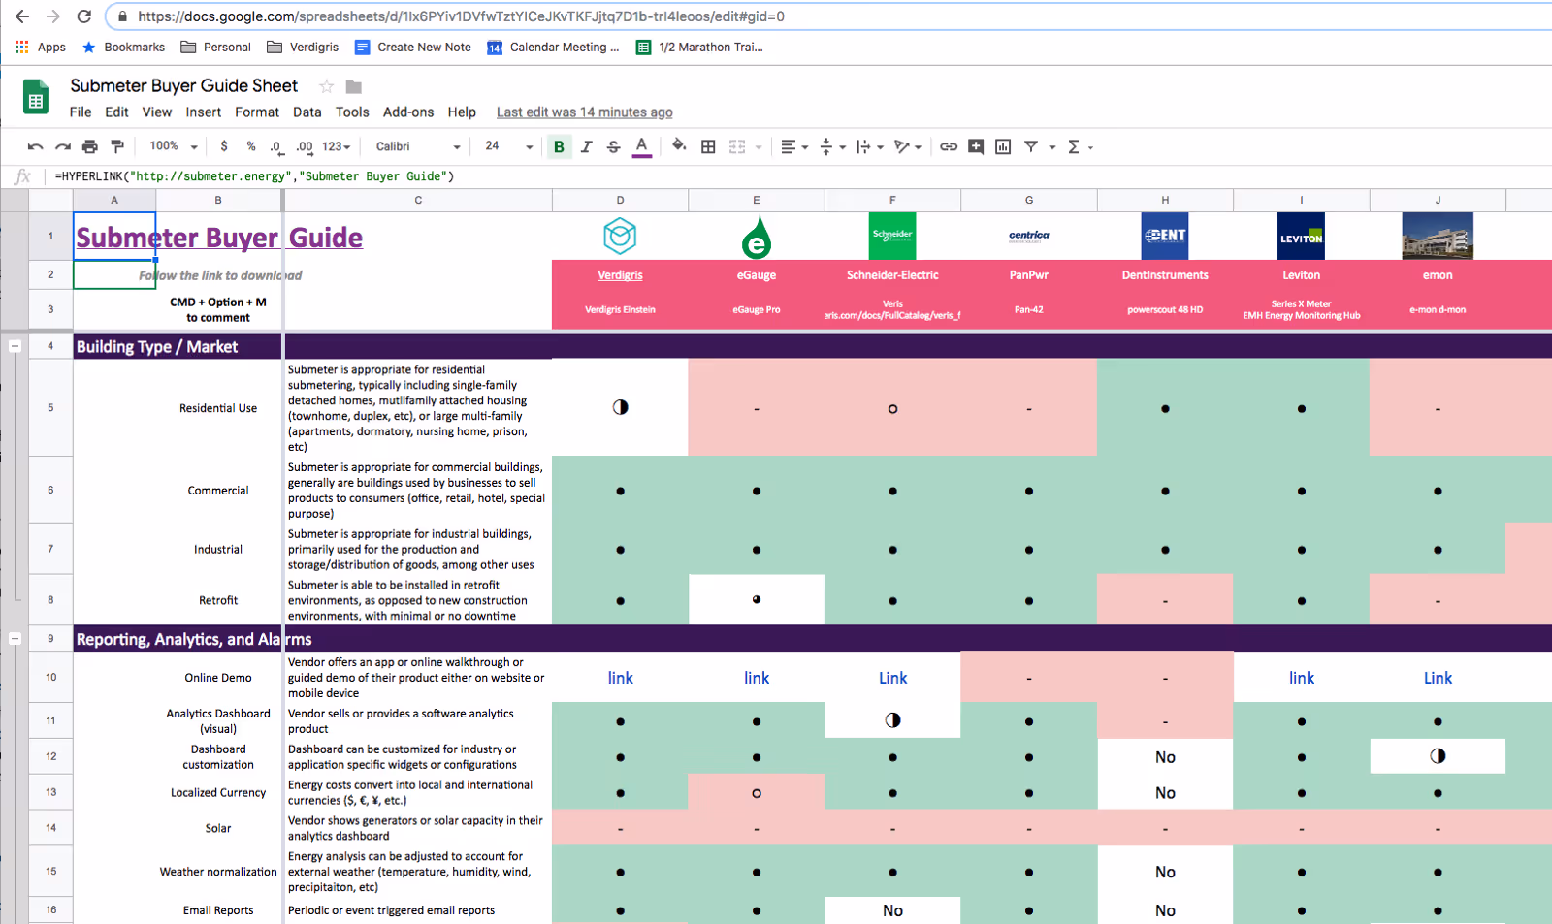Open Verdigris Online Demo link
1552x924 pixels.
(x=620, y=678)
